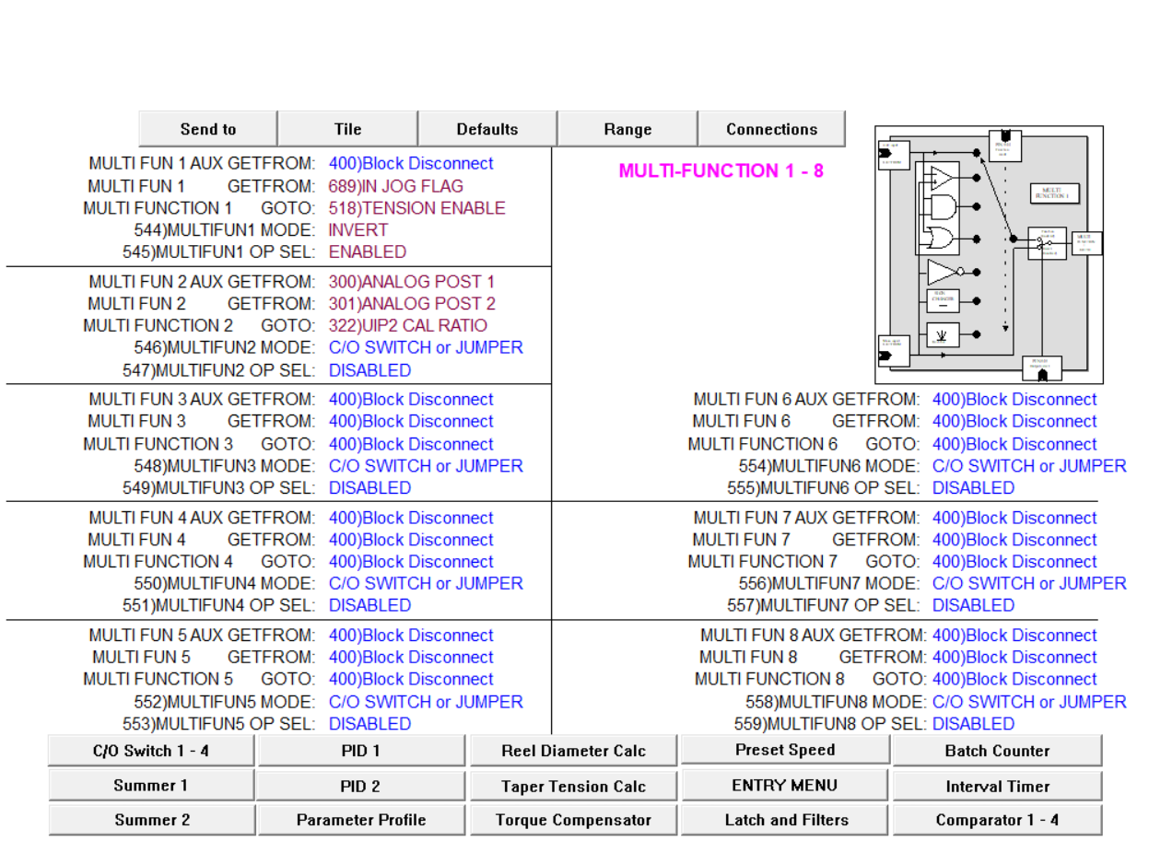This screenshot has height=841, width=1149.
Task: Open the Torque Compensator block
Action: pyautogui.click(x=573, y=820)
